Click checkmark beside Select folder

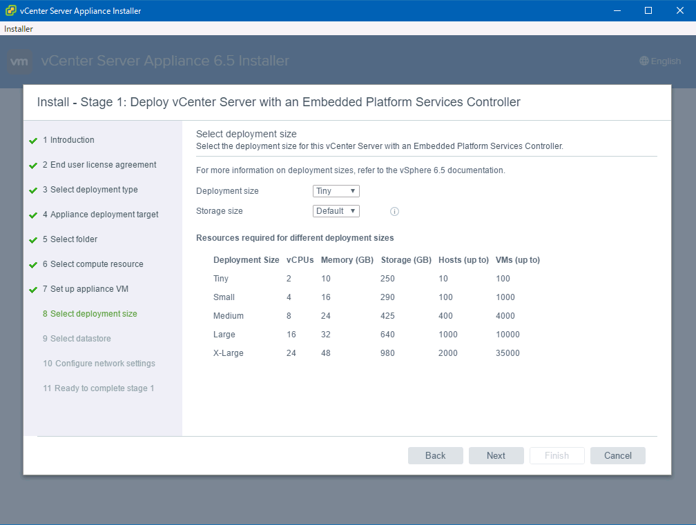click(33, 240)
